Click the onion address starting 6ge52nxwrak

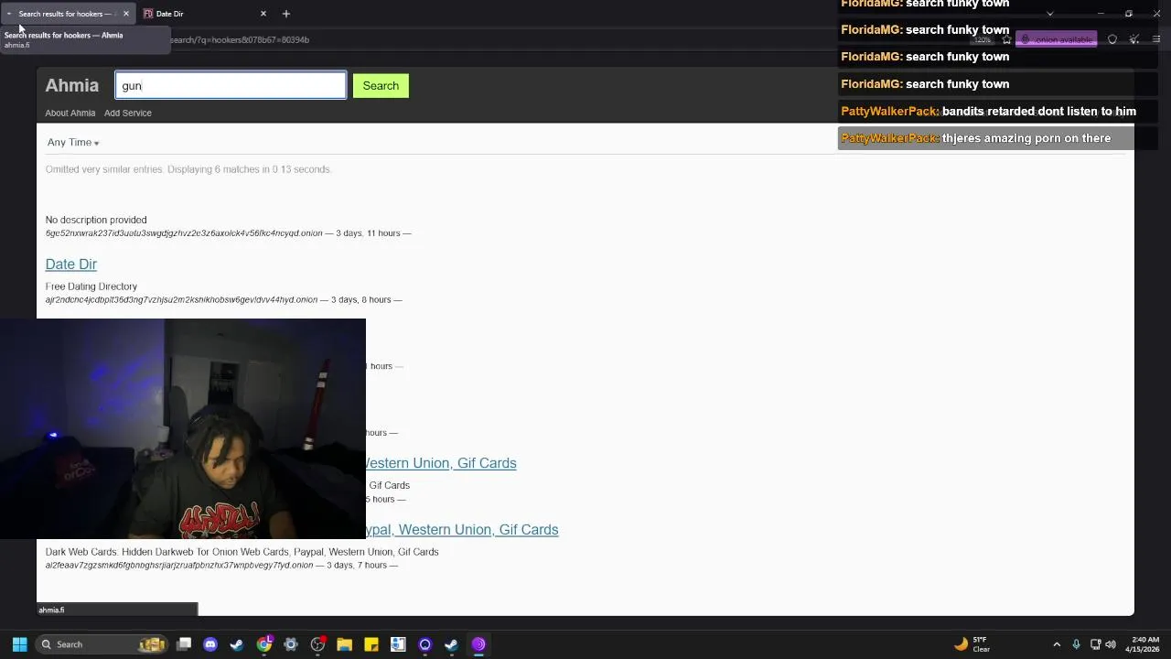[184, 233]
